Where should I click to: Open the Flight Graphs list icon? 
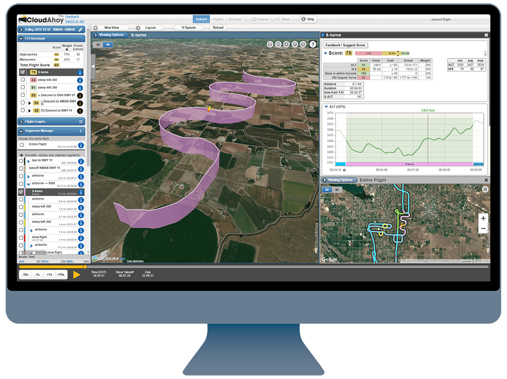(x=80, y=122)
